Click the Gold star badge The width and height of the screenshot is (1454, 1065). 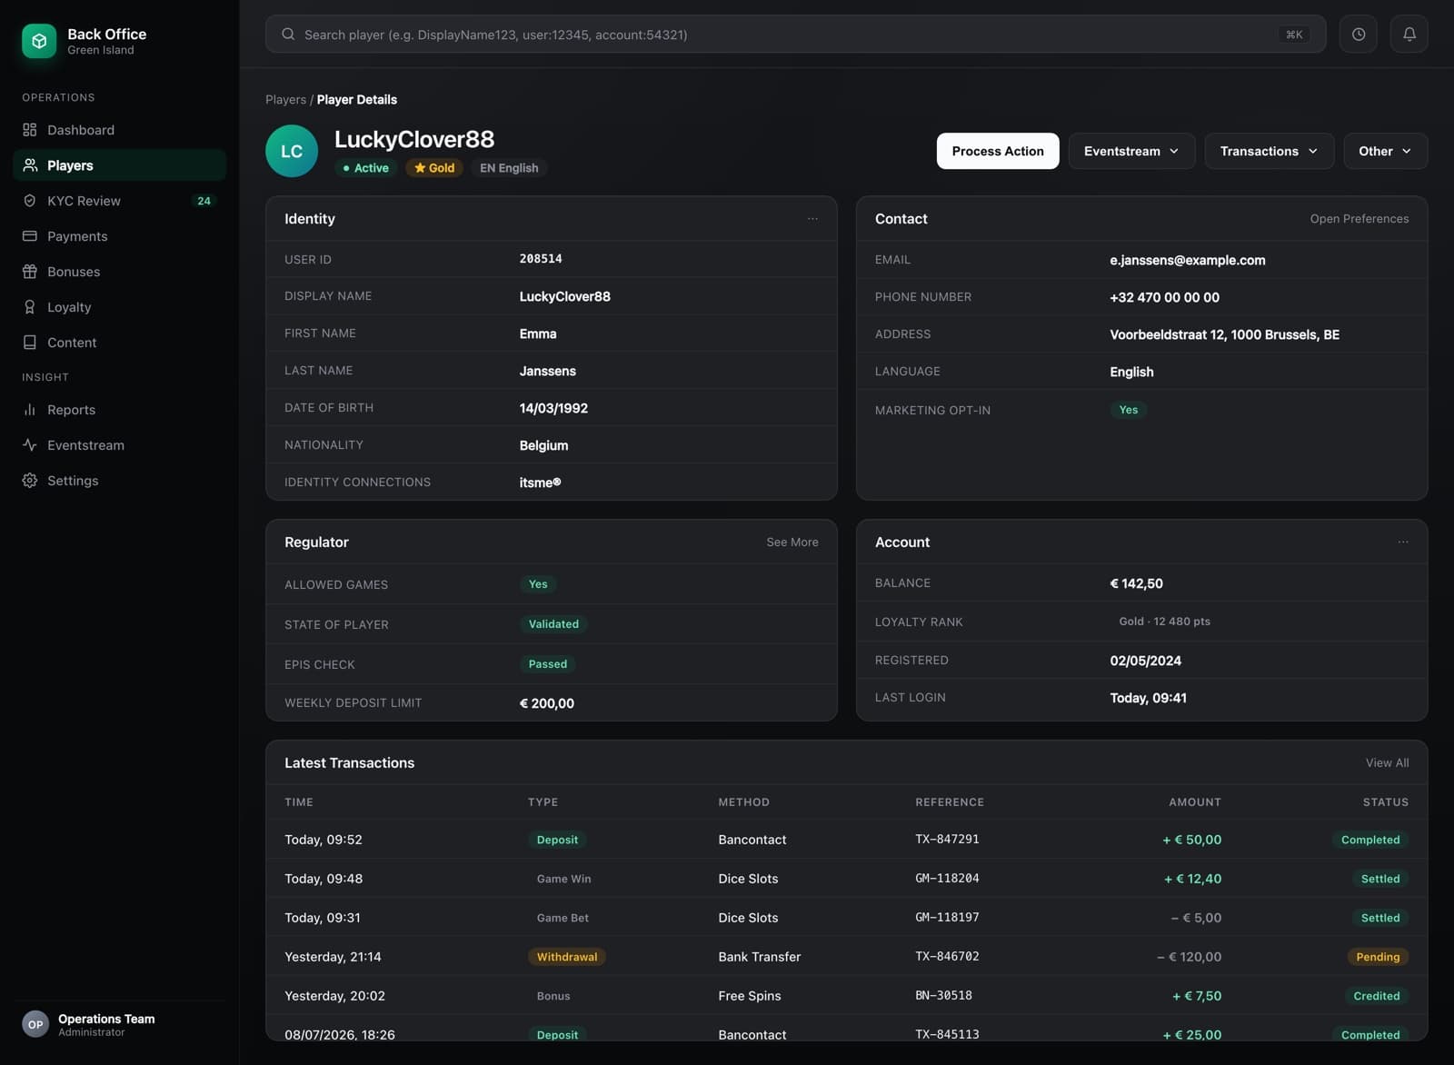[x=434, y=168]
